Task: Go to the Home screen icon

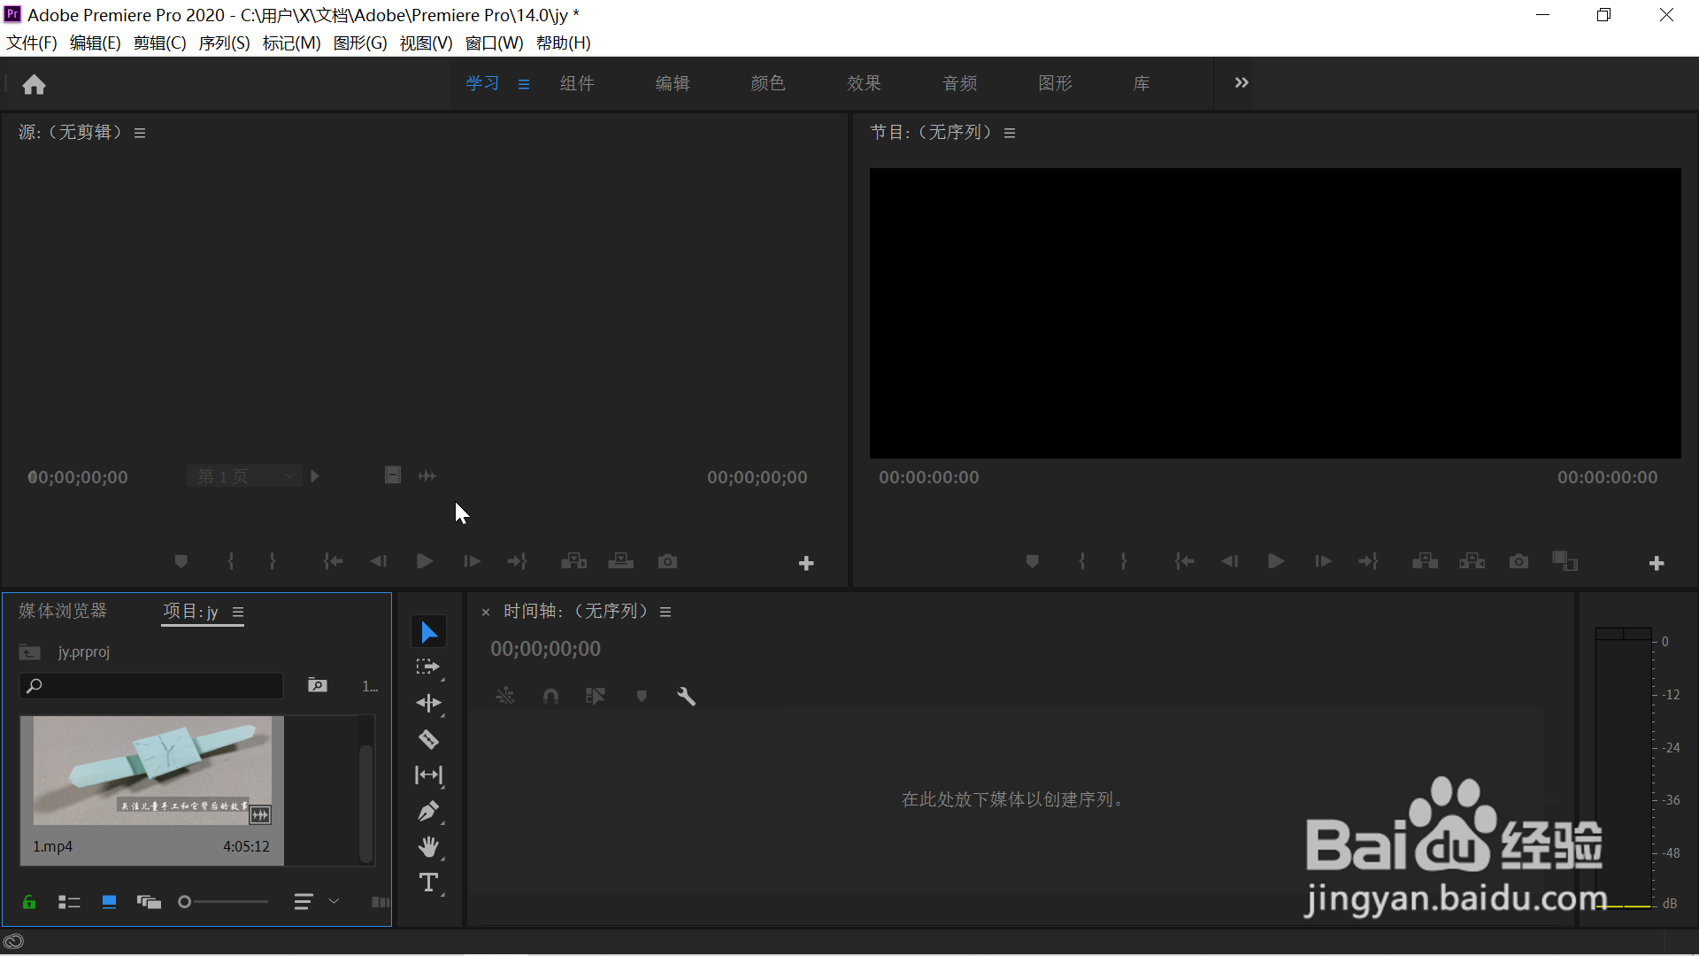Action: [34, 84]
